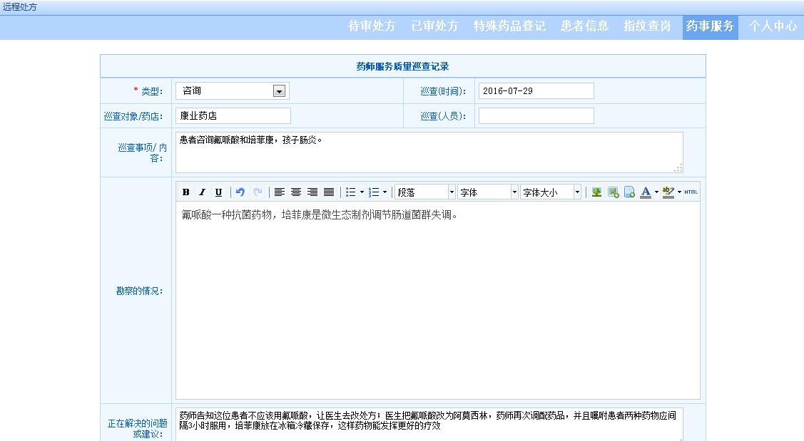This screenshot has width=804, height=441.
Task: Click the 巡查(时间) date field
Action: [x=536, y=91]
